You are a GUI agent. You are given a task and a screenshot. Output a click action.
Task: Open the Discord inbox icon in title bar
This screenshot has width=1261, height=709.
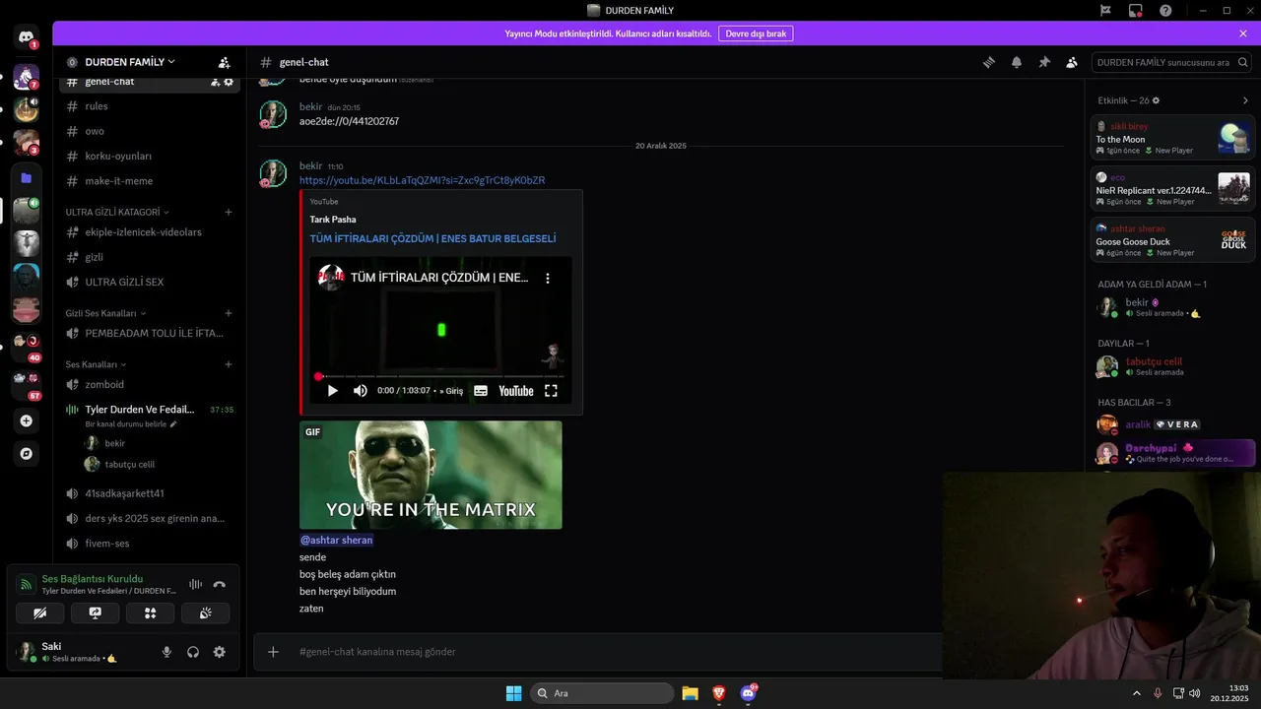(1136, 10)
